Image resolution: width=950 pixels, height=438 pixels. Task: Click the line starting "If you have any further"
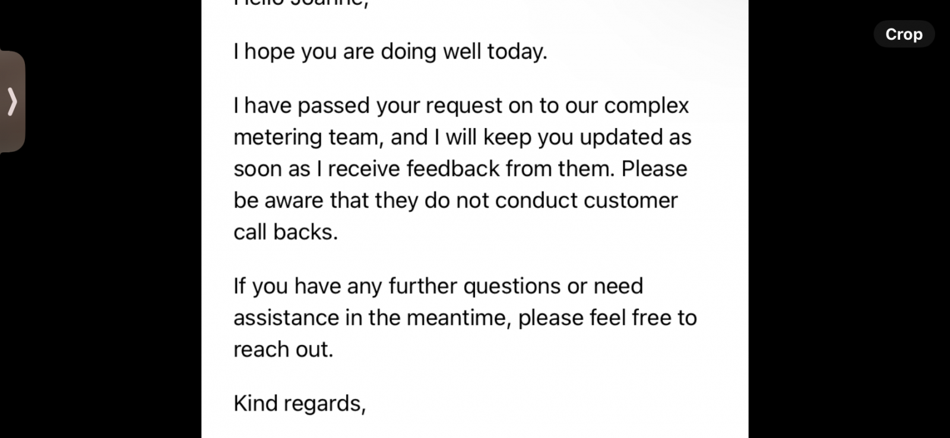point(438,286)
